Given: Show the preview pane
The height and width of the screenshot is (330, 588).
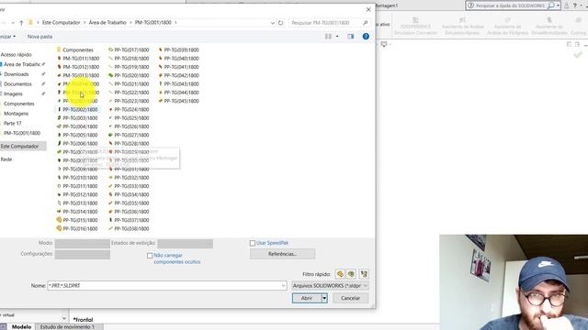Looking at the screenshot, I should tap(351, 37).
